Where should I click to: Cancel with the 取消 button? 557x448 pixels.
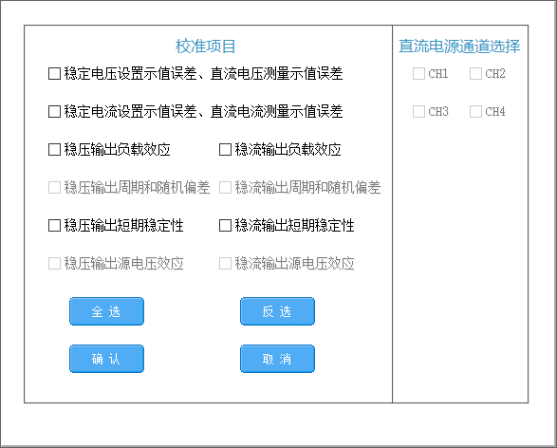coord(277,359)
